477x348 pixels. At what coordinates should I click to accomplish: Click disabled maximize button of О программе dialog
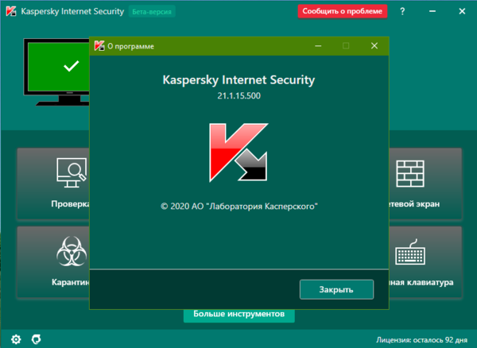click(x=346, y=46)
